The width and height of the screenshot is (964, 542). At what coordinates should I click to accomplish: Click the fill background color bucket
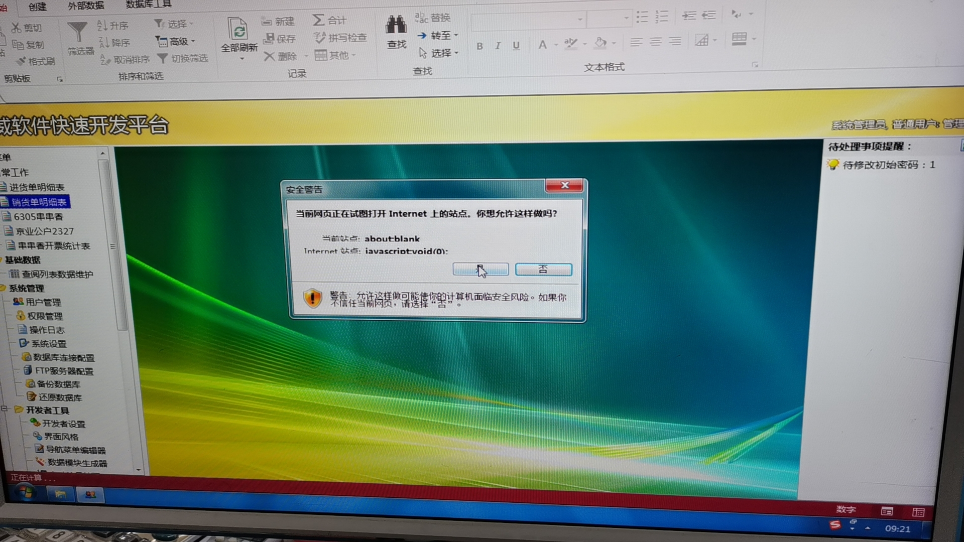tap(600, 43)
